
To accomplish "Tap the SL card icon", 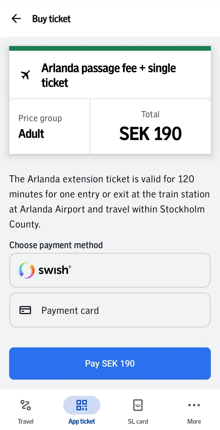I will click(x=138, y=405).
